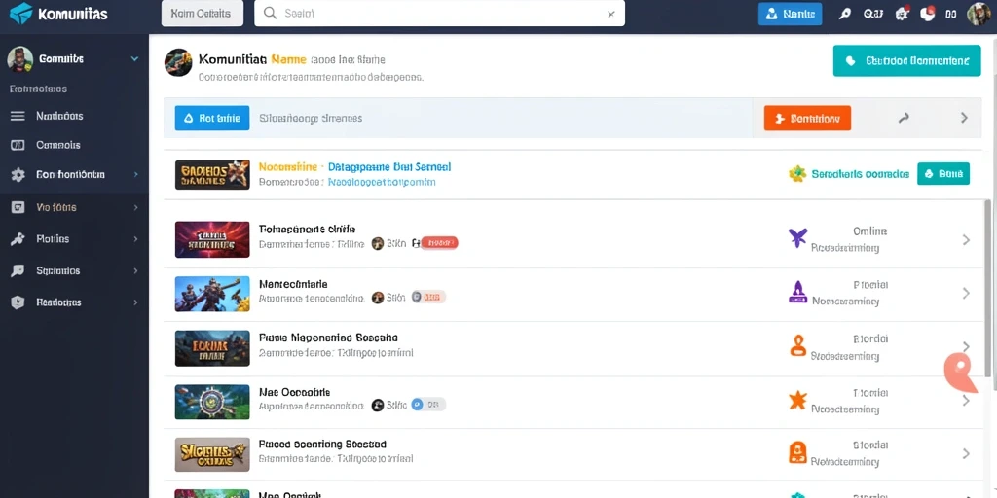
Task: Click the speech flag icon in the sidebar
Action: click(18, 270)
